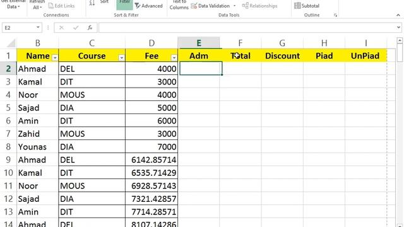Select column G header

tap(282, 43)
